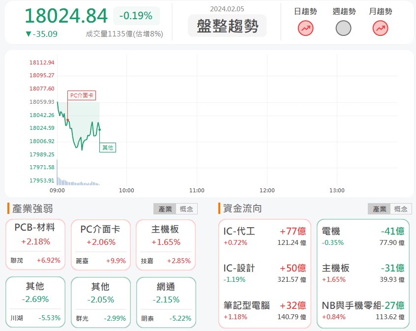This screenshot has height=331, width=416.
Task: Click the 18059.93 price axis label
Action: [42, 102]
